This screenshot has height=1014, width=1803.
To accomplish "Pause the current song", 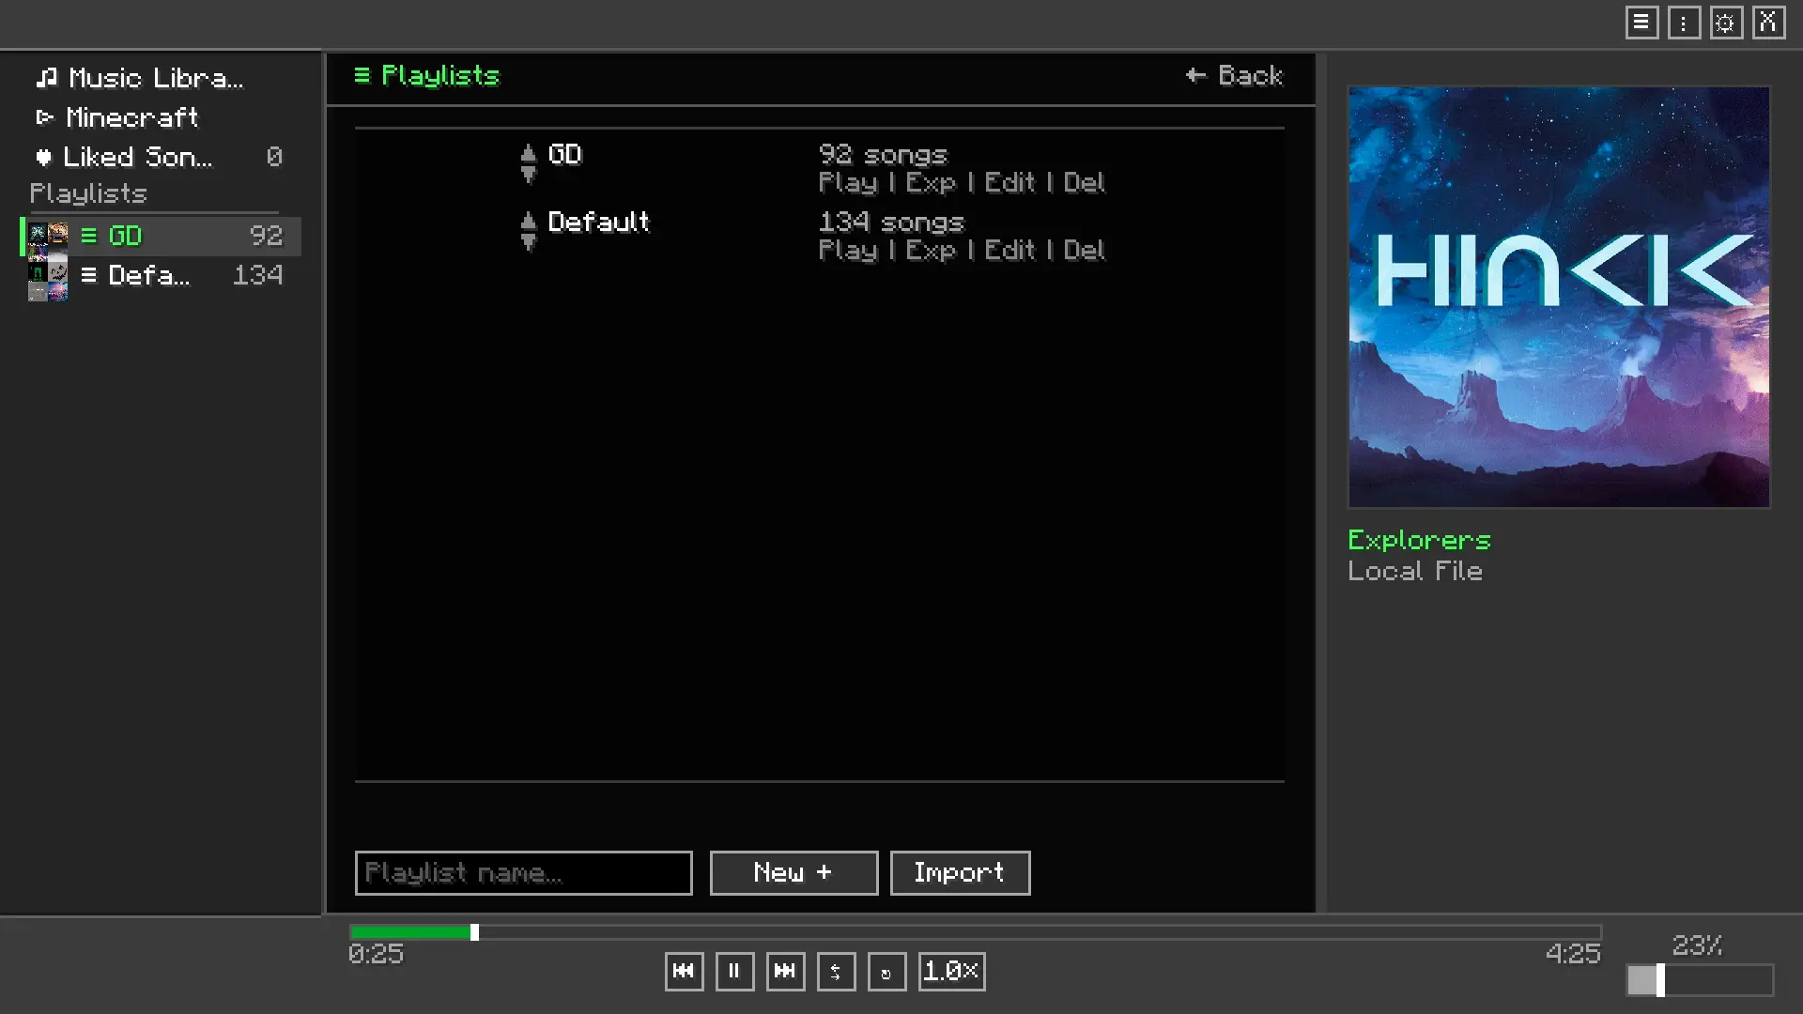I will pyautogui.click(x=734, y=971).
